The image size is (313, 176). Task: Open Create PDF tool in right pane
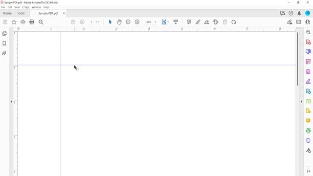pos(308,42)
